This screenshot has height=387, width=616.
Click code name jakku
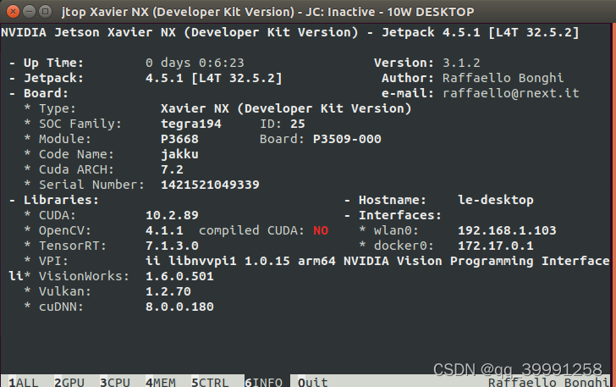(179, 154)
